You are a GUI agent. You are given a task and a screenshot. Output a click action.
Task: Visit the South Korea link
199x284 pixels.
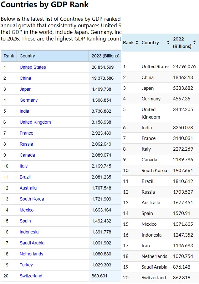32,199
